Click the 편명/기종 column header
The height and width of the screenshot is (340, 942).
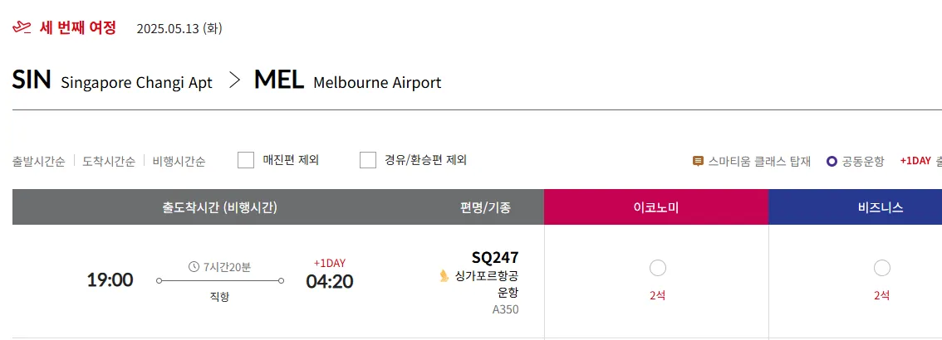486,207
